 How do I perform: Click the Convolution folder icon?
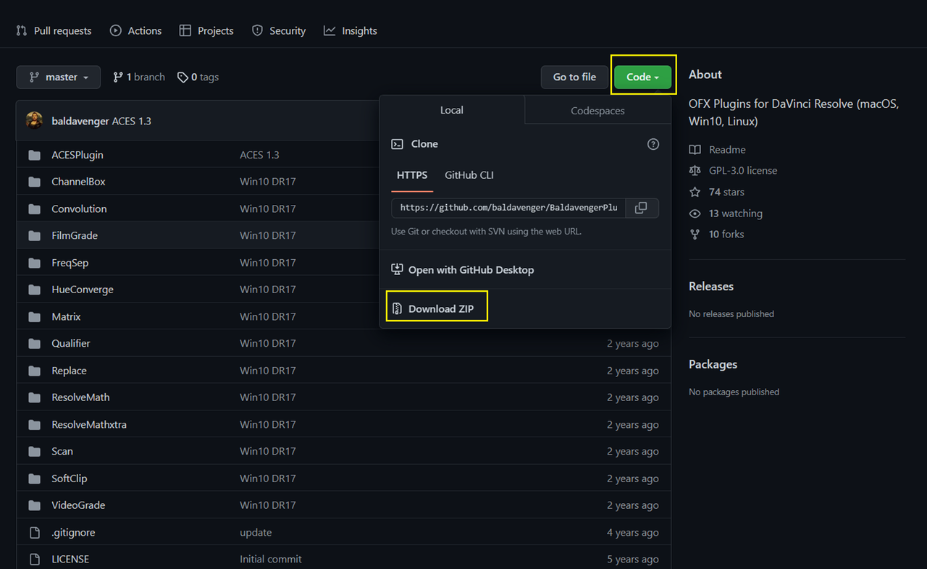click(34, 209)
